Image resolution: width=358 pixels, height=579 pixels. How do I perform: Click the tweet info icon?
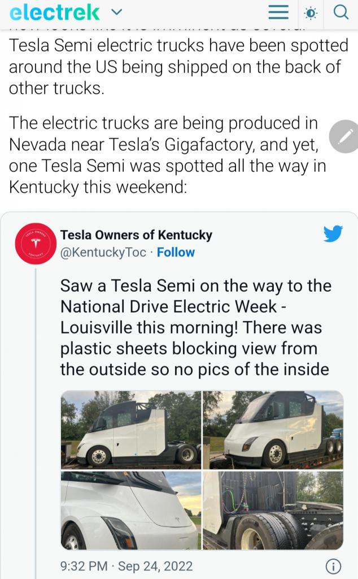pyautogui.click(x=333, y=566)
